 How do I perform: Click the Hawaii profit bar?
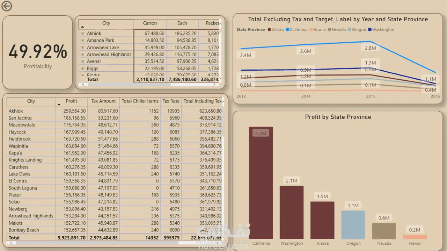(415, 237)
